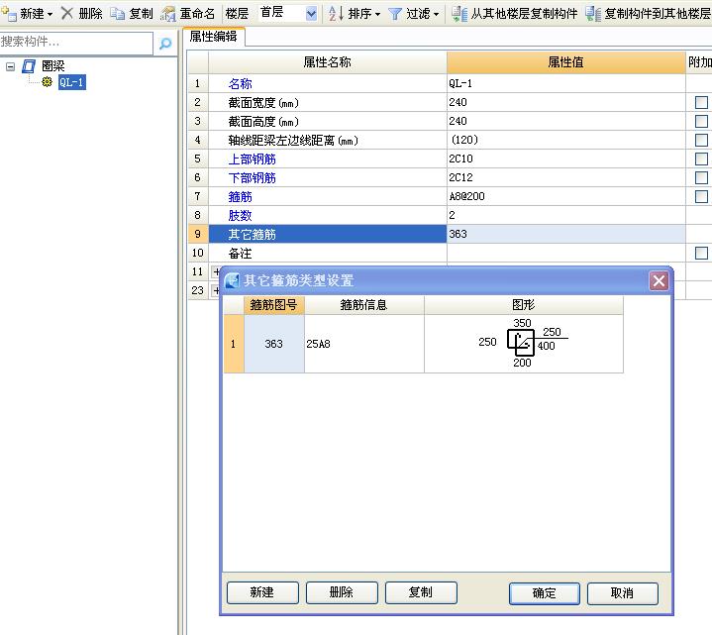Click the 新建 (New) toolbar icon
712x635 pixels.
(8, 13)
